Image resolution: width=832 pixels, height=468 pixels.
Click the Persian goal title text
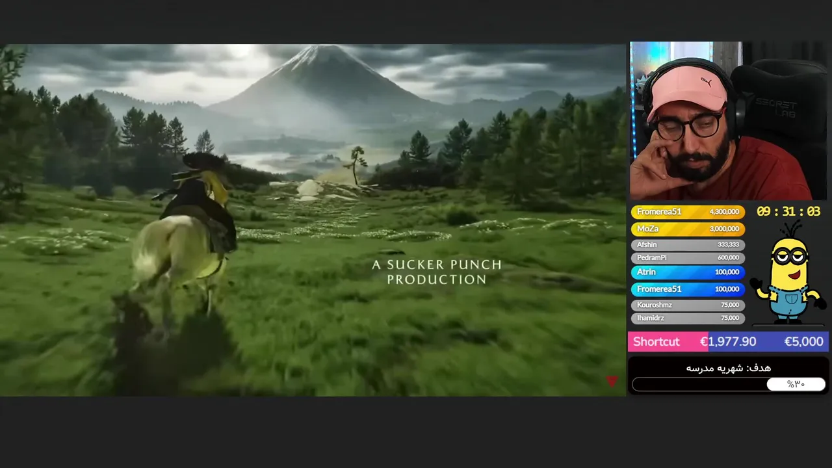(x=729, y=368)
